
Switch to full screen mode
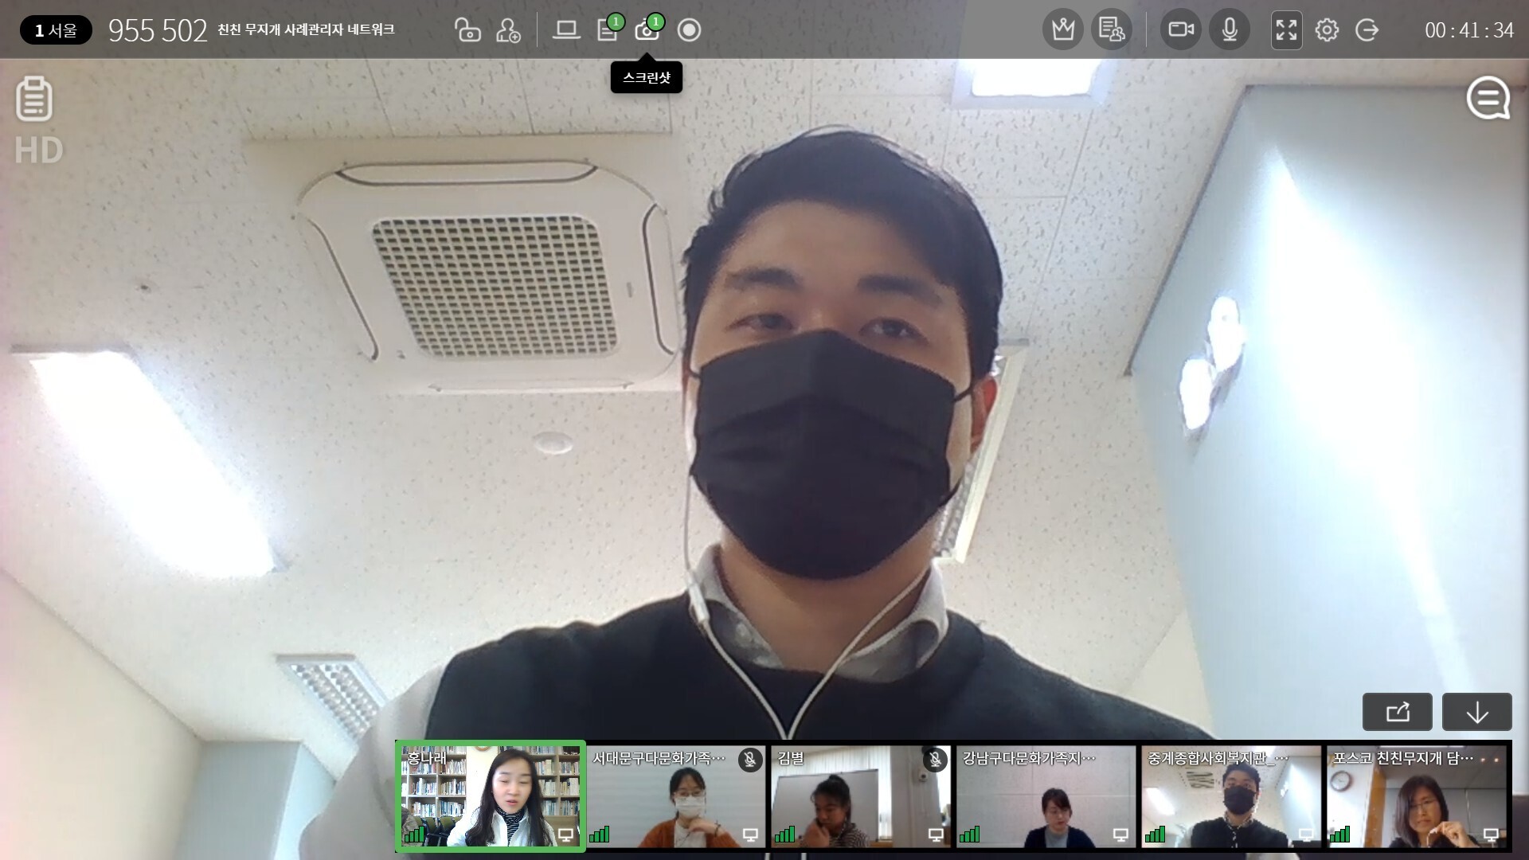[x=1286, y=30]
